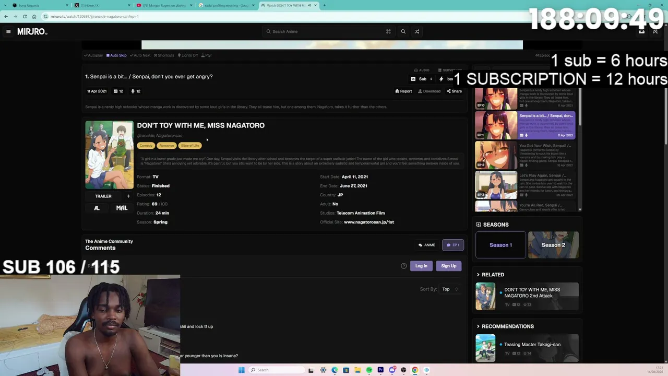This screenshot has width=668, height=376.
Task: Open File Explorer from the taskbar
Action: pyautogui.click(x=357, y=370)
